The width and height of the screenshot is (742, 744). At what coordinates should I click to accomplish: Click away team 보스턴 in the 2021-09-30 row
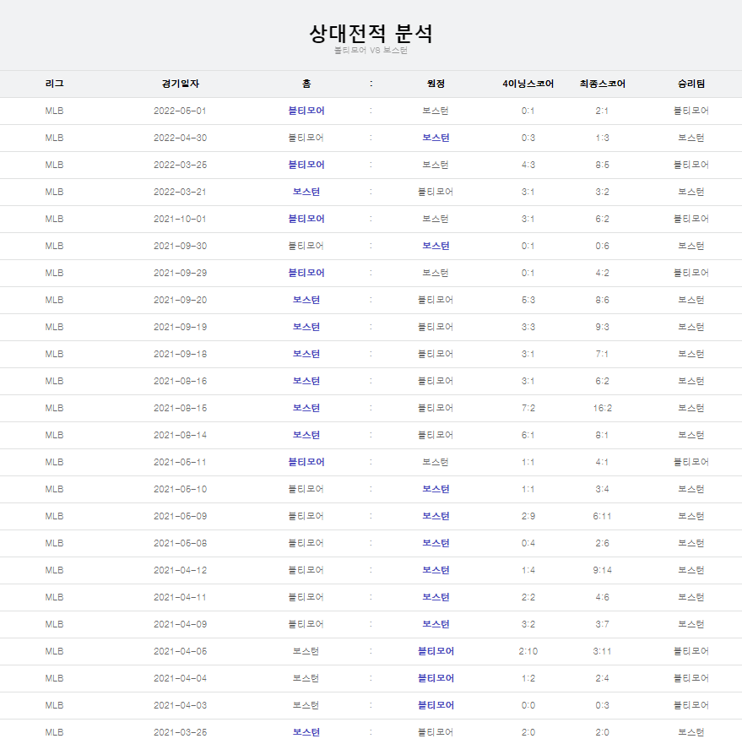(x=436, y=247)
